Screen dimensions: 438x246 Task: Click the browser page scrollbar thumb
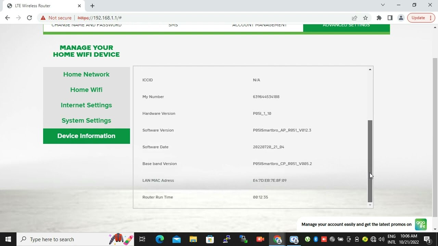click(x=435, y=137)
